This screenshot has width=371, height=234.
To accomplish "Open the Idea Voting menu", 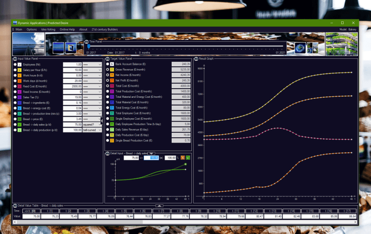I will coord(48,29).
